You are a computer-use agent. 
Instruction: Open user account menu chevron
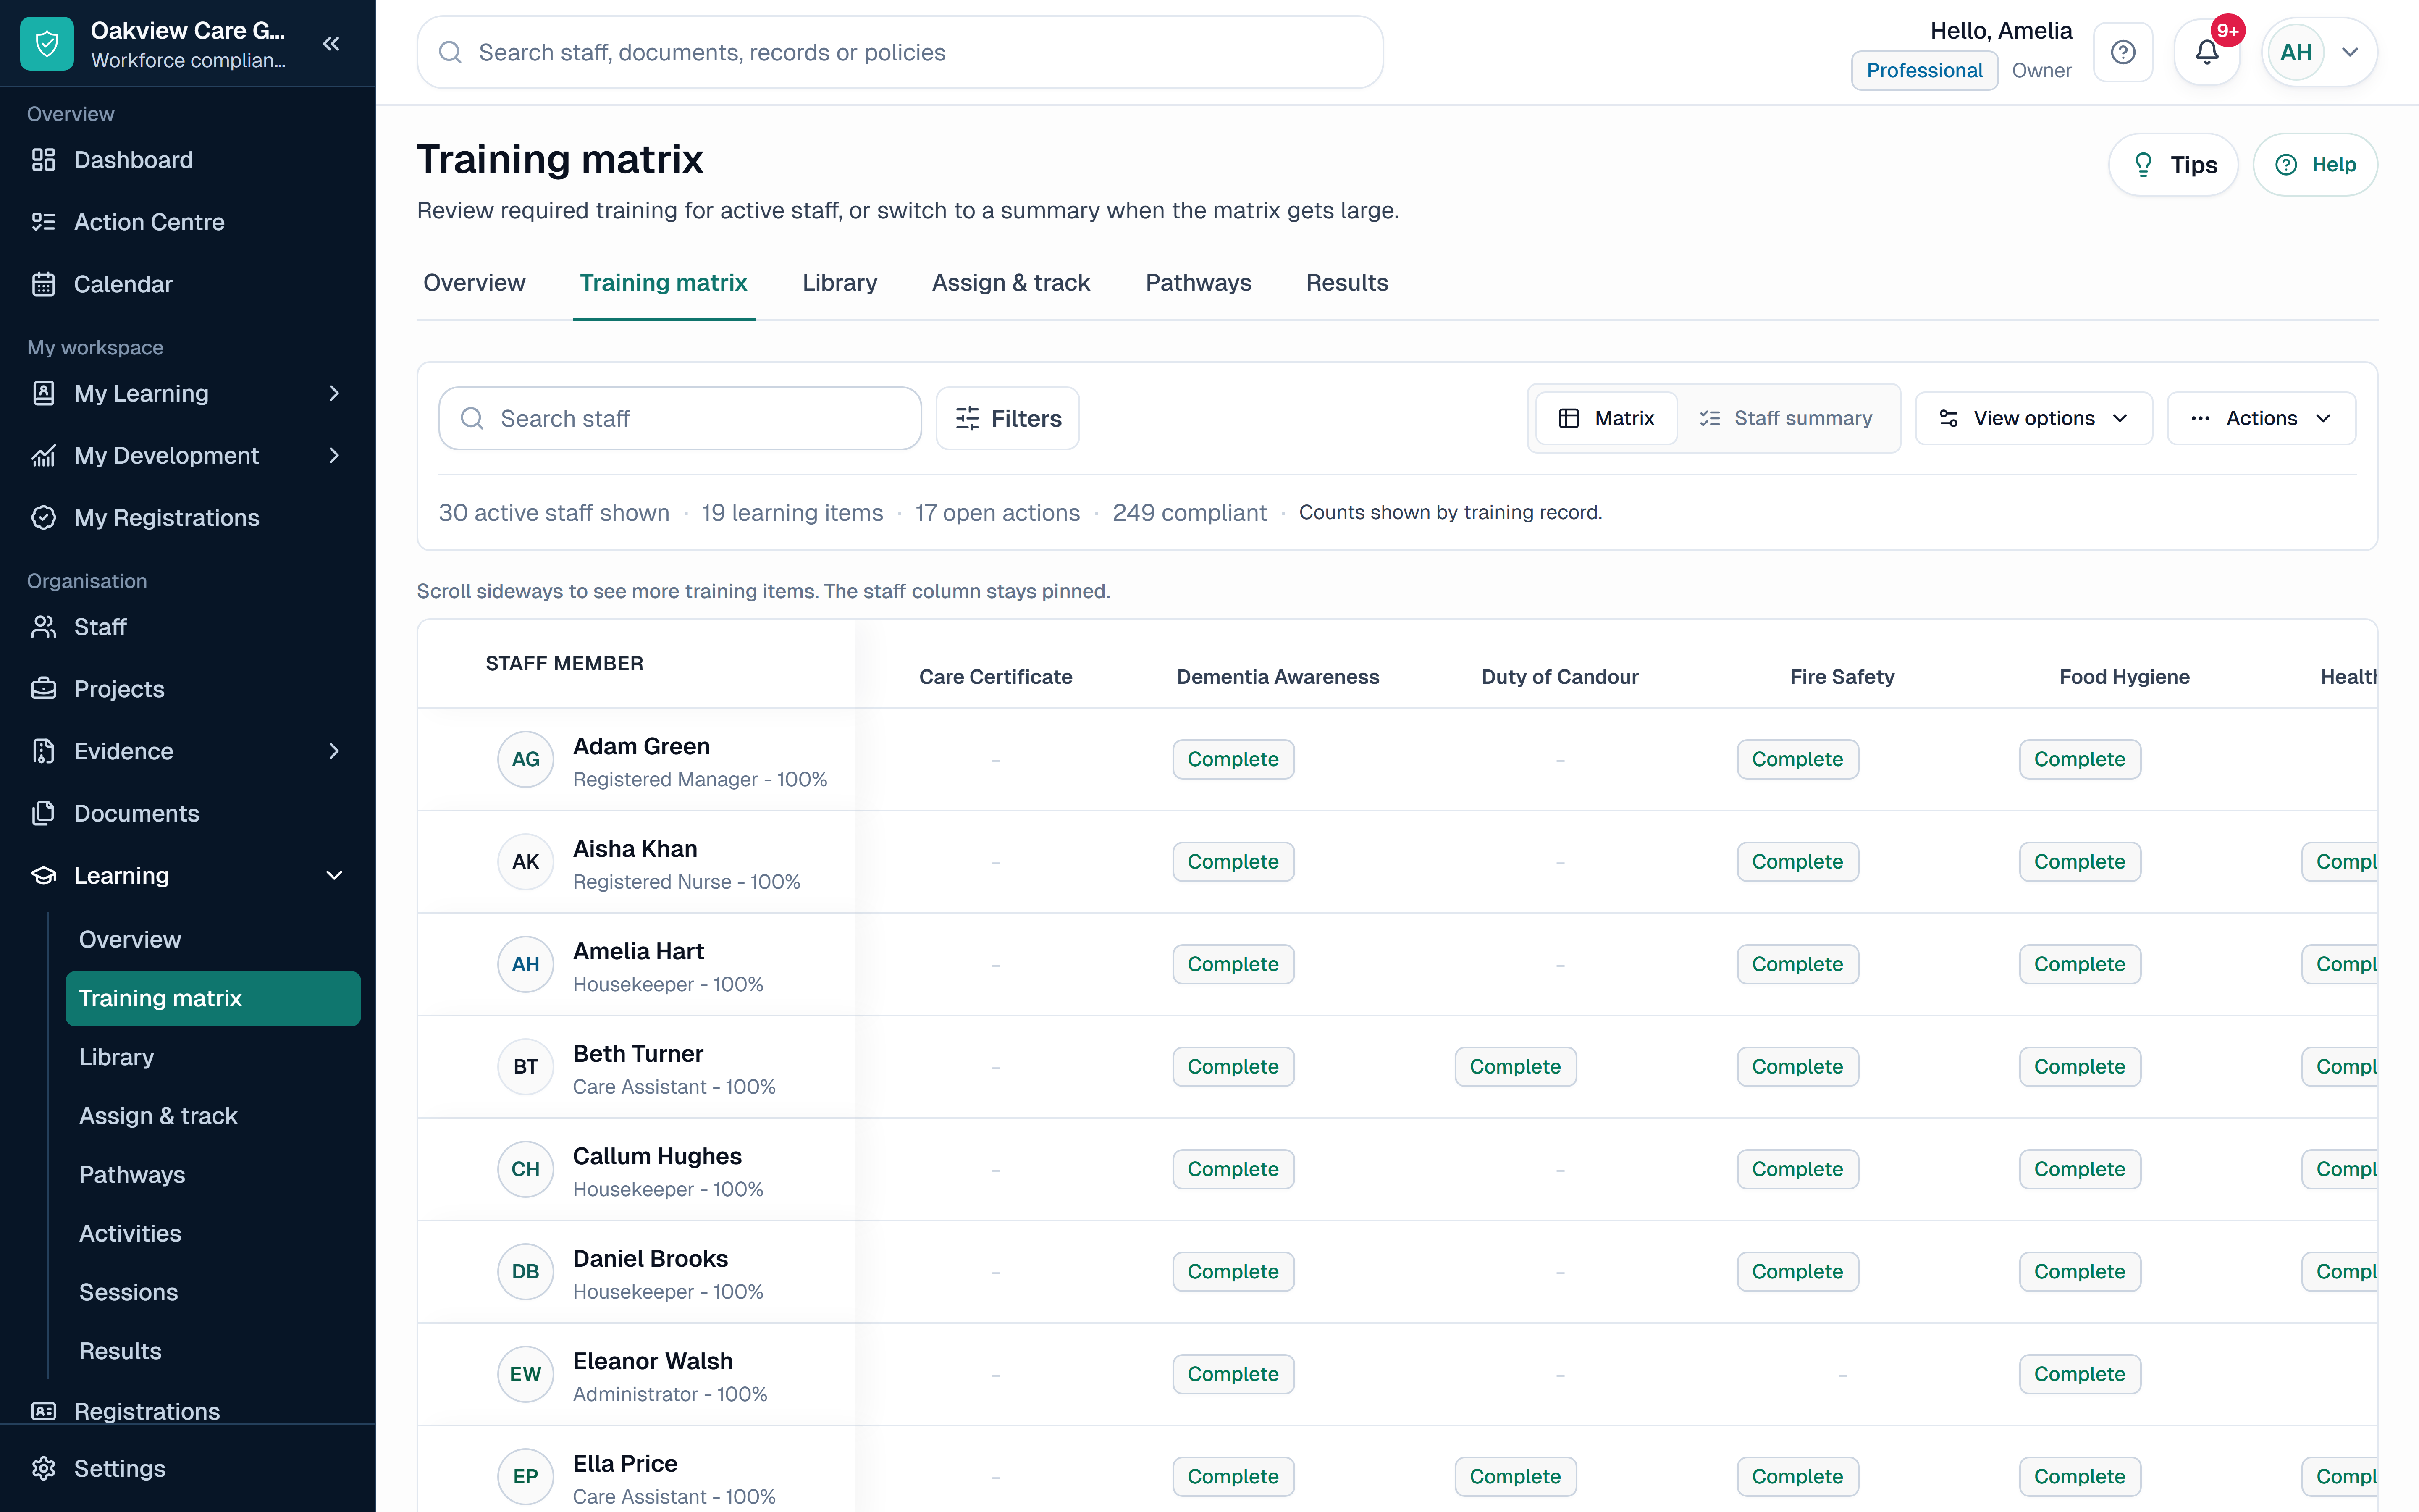[x=2350, y=52]
